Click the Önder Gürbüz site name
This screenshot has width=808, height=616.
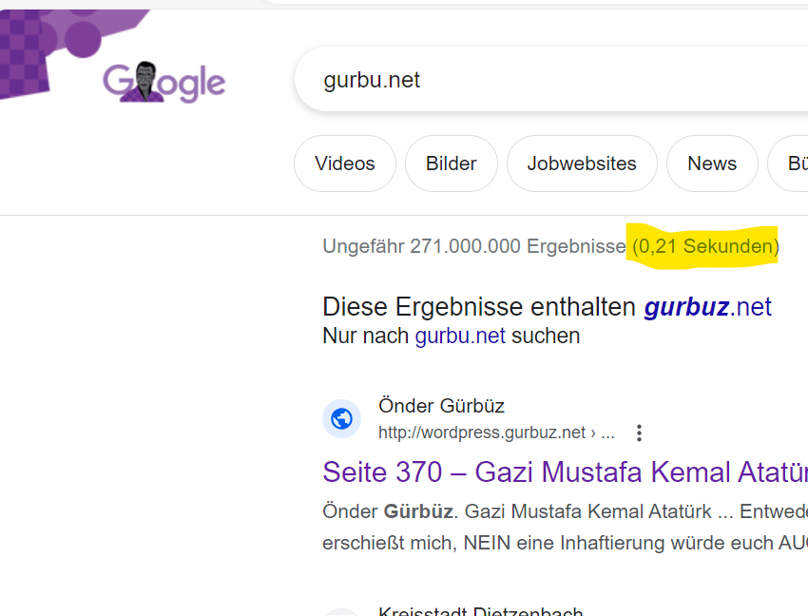(x=441, y=406)
